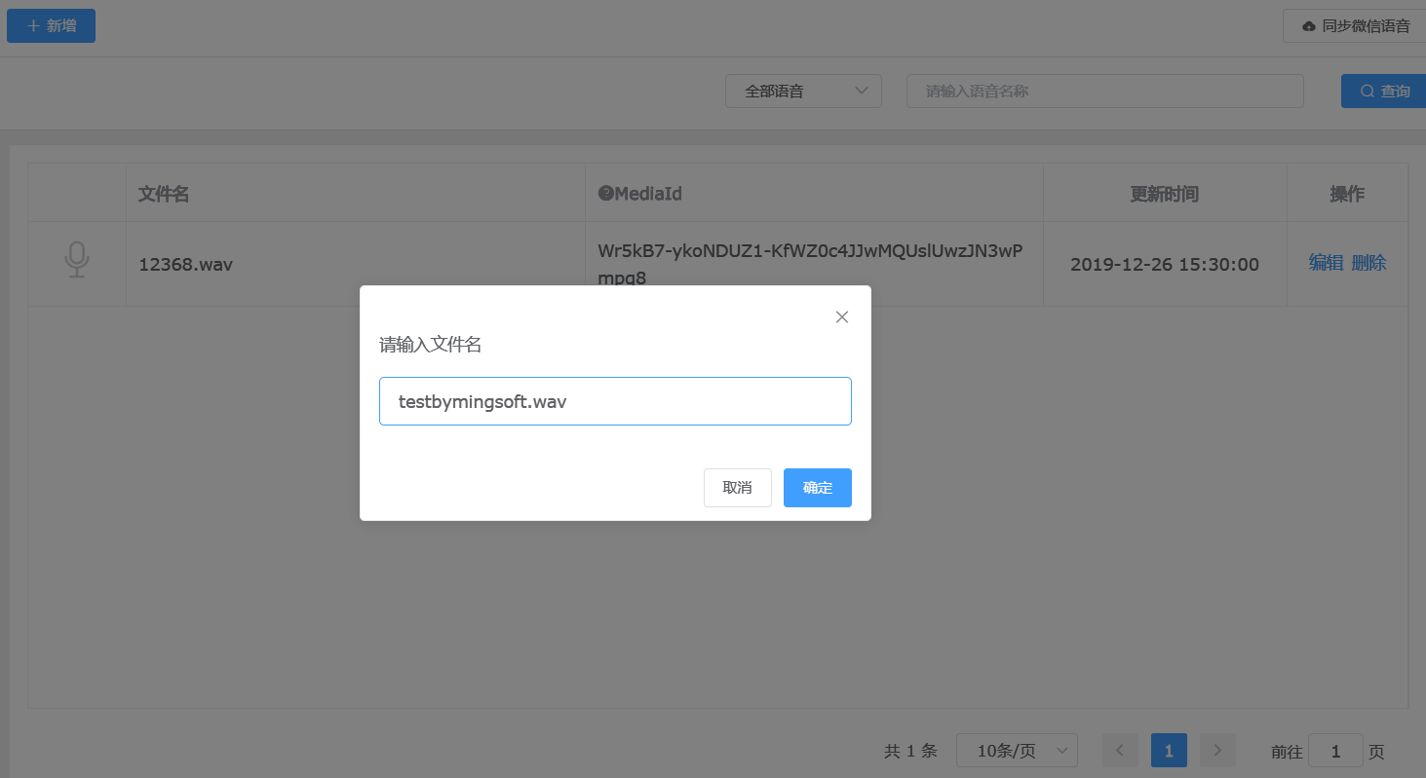Click the microphone icon of 12368.wav
Screen dimensions: 1426x778
pos(77,261)
